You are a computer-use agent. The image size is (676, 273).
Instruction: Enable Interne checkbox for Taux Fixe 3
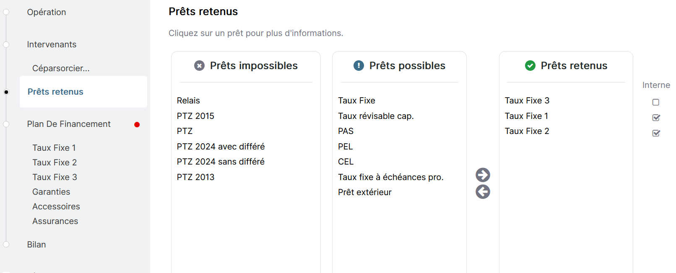(656, 102)
